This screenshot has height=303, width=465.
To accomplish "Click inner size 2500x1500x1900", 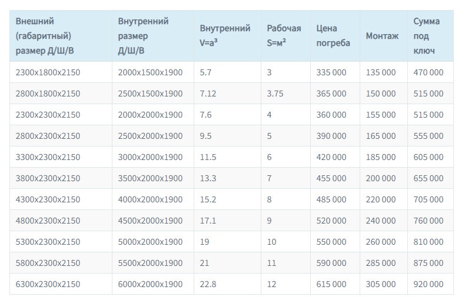I will click(x=150, y=94).
